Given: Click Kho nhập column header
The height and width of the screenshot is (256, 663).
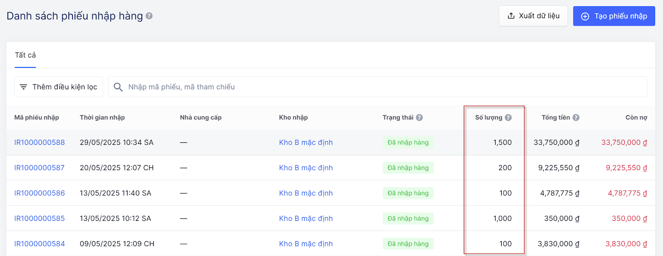Looking at the screenshot, I should (293, 117).
